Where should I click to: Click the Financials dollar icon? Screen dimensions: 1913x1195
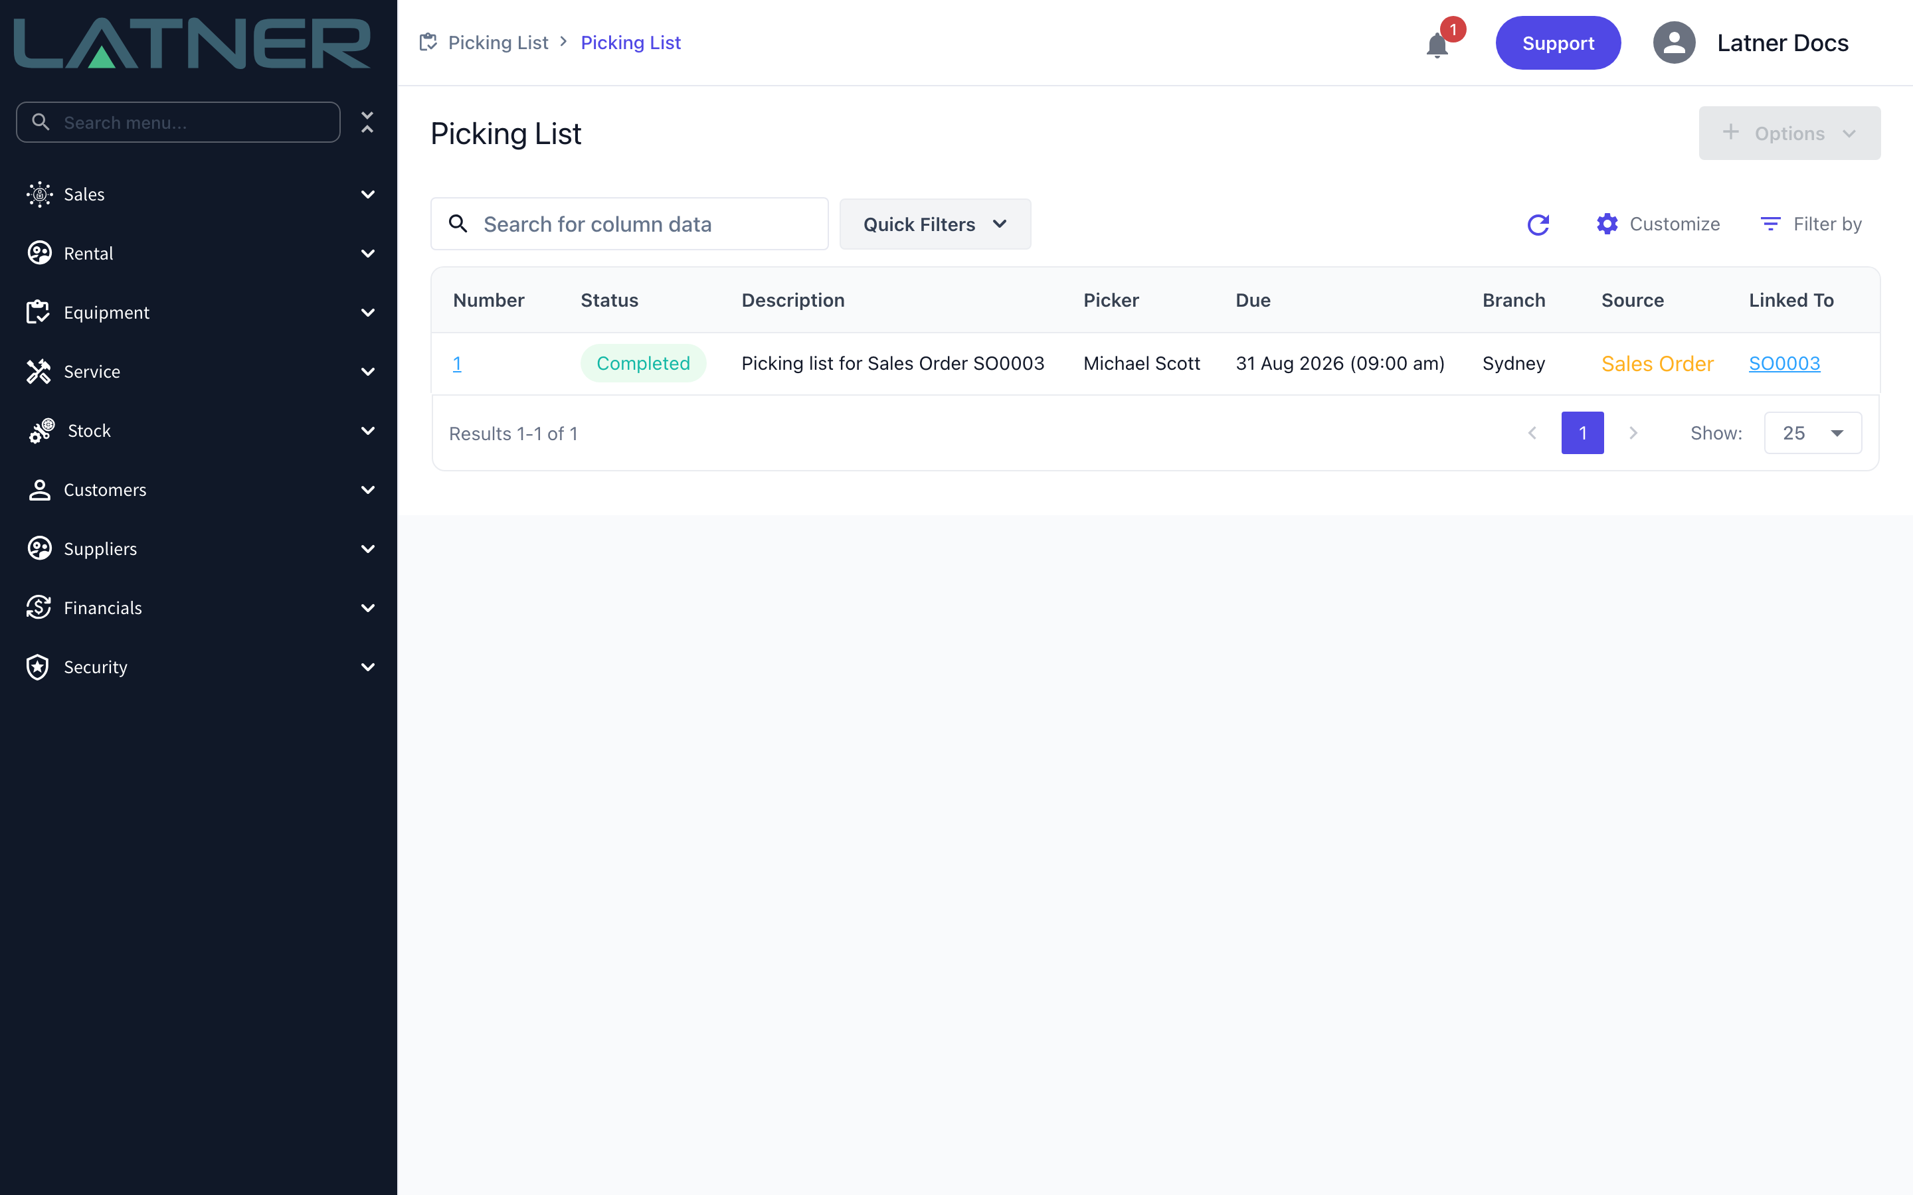click(x=39, y=607)
